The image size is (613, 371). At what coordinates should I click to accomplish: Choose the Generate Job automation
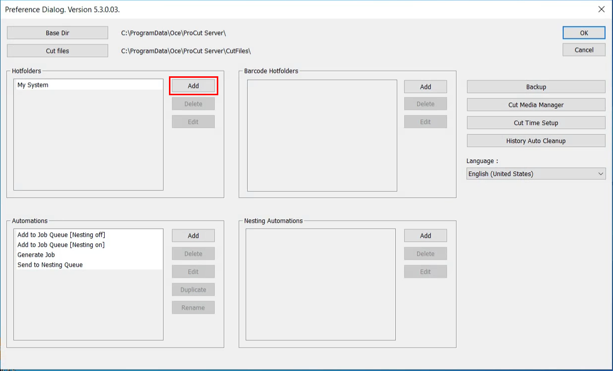(36, 255)
